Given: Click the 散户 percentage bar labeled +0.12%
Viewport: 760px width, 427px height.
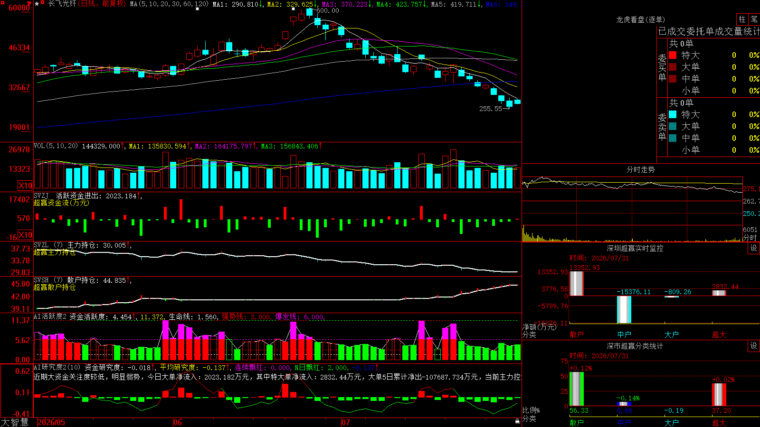Looking at the screenshot, I should point(577,389).
